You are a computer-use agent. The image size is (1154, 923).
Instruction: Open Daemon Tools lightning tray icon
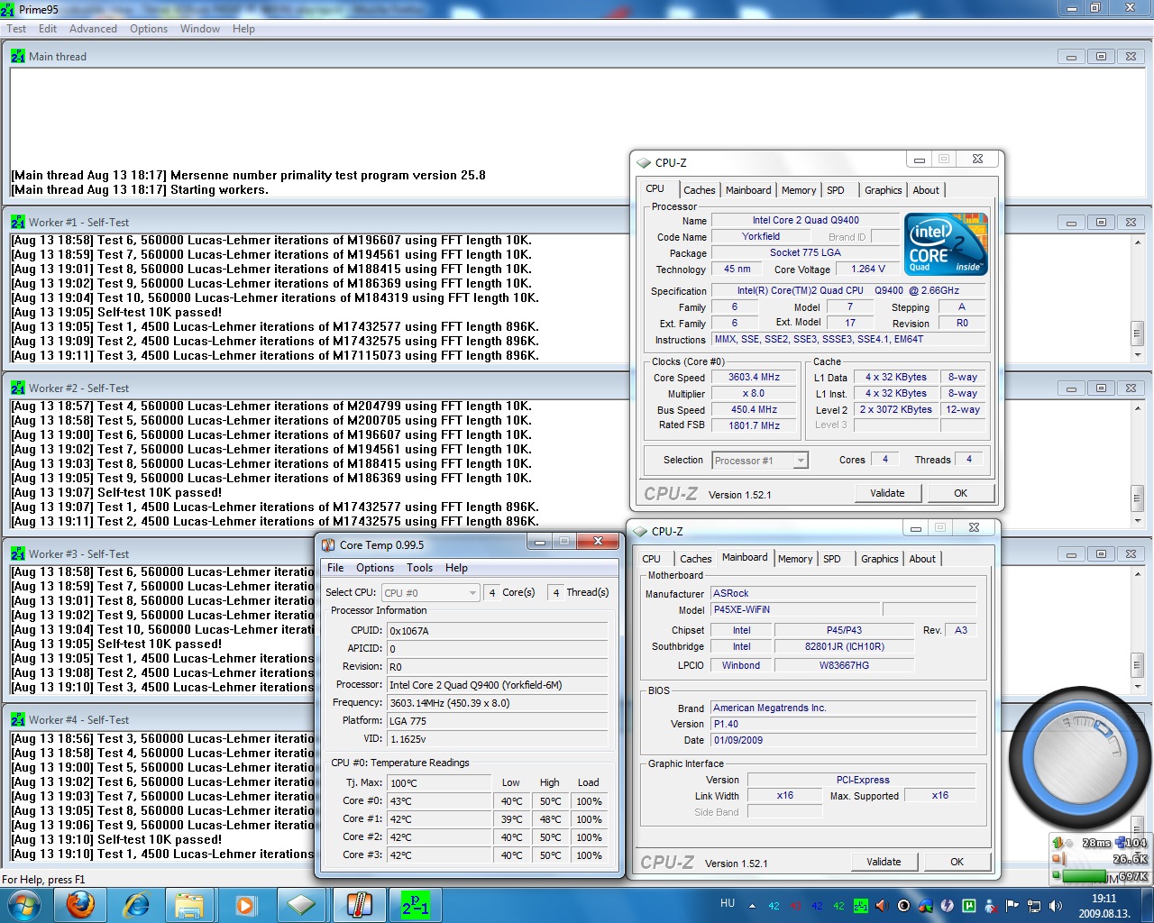coord(948,906)
